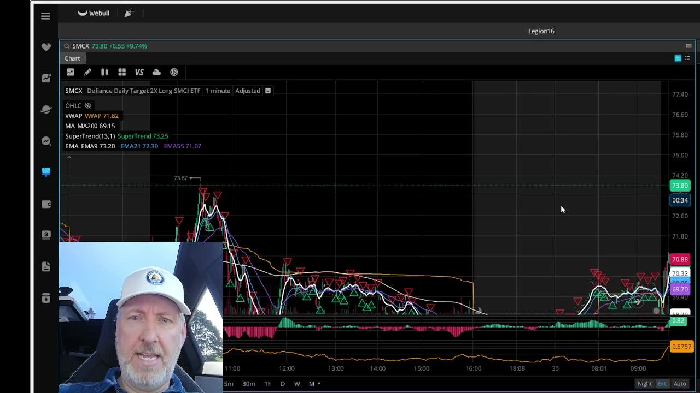Open the candlestick chart style tool
This screenshot has width=700, height=393.
point(104,72)
